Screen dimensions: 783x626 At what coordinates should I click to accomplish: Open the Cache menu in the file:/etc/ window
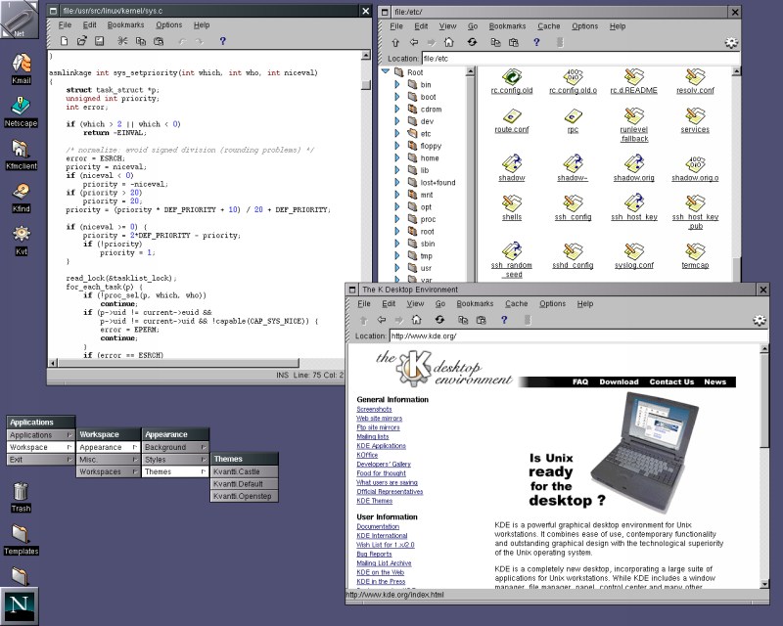click(x=549, y=26)
